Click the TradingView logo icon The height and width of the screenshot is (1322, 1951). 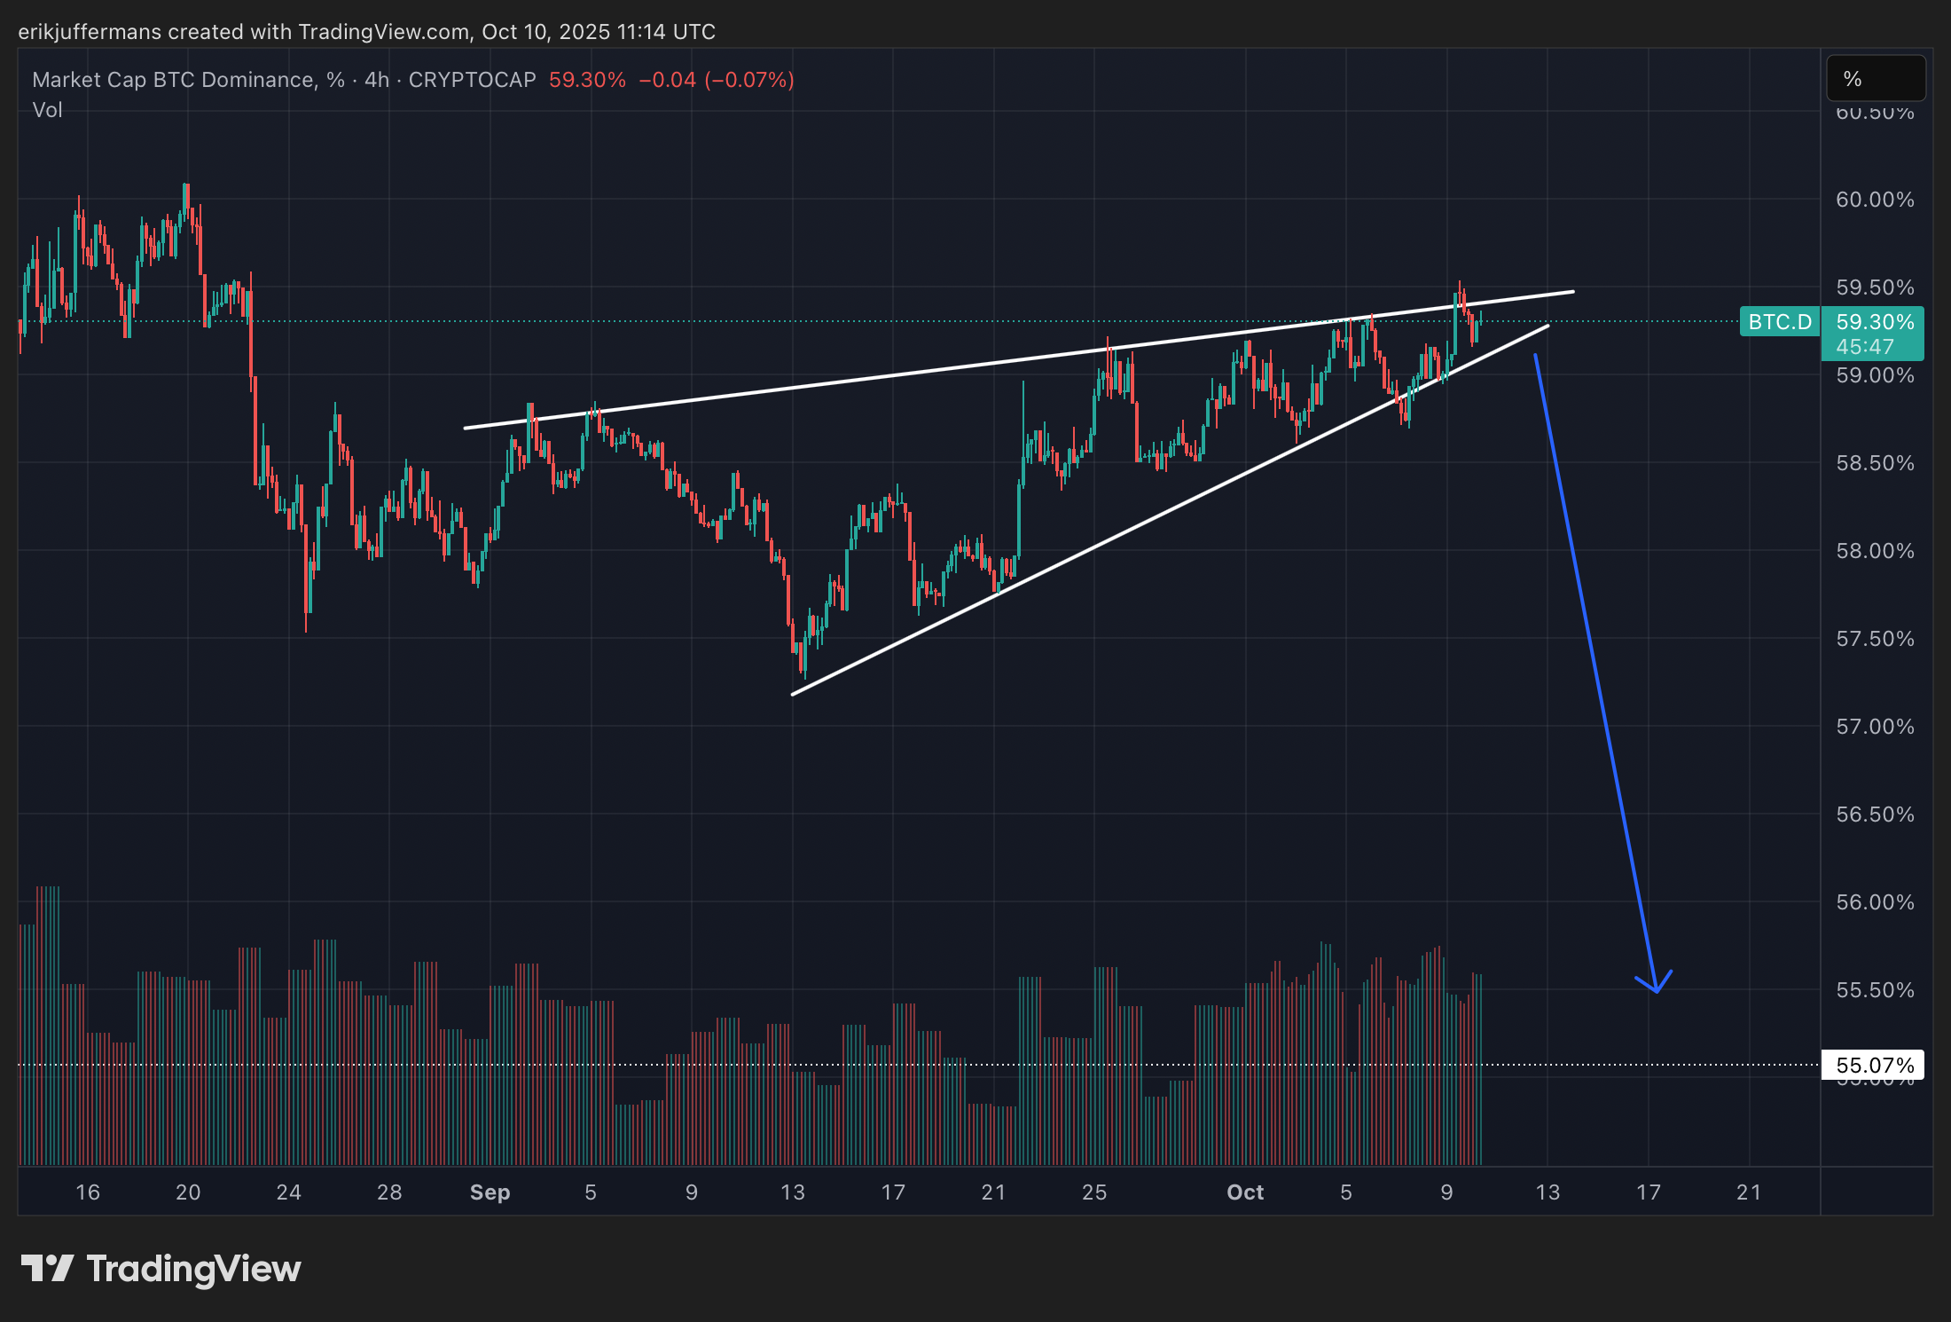tap(47, 1268)
